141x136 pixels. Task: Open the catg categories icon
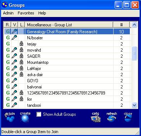pos(96,117)
